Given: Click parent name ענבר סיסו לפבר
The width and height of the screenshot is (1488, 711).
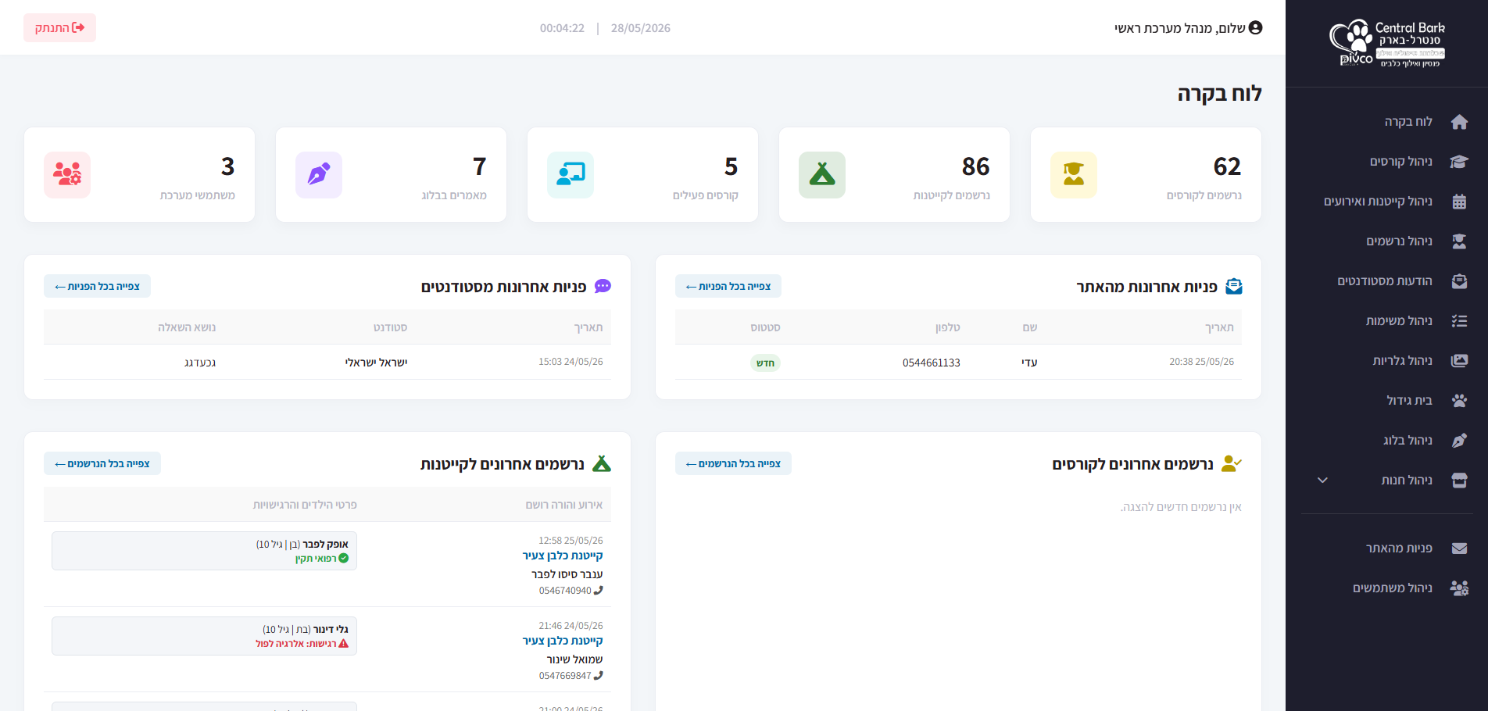Looking at the screenshot, I should tap(567, 574).
